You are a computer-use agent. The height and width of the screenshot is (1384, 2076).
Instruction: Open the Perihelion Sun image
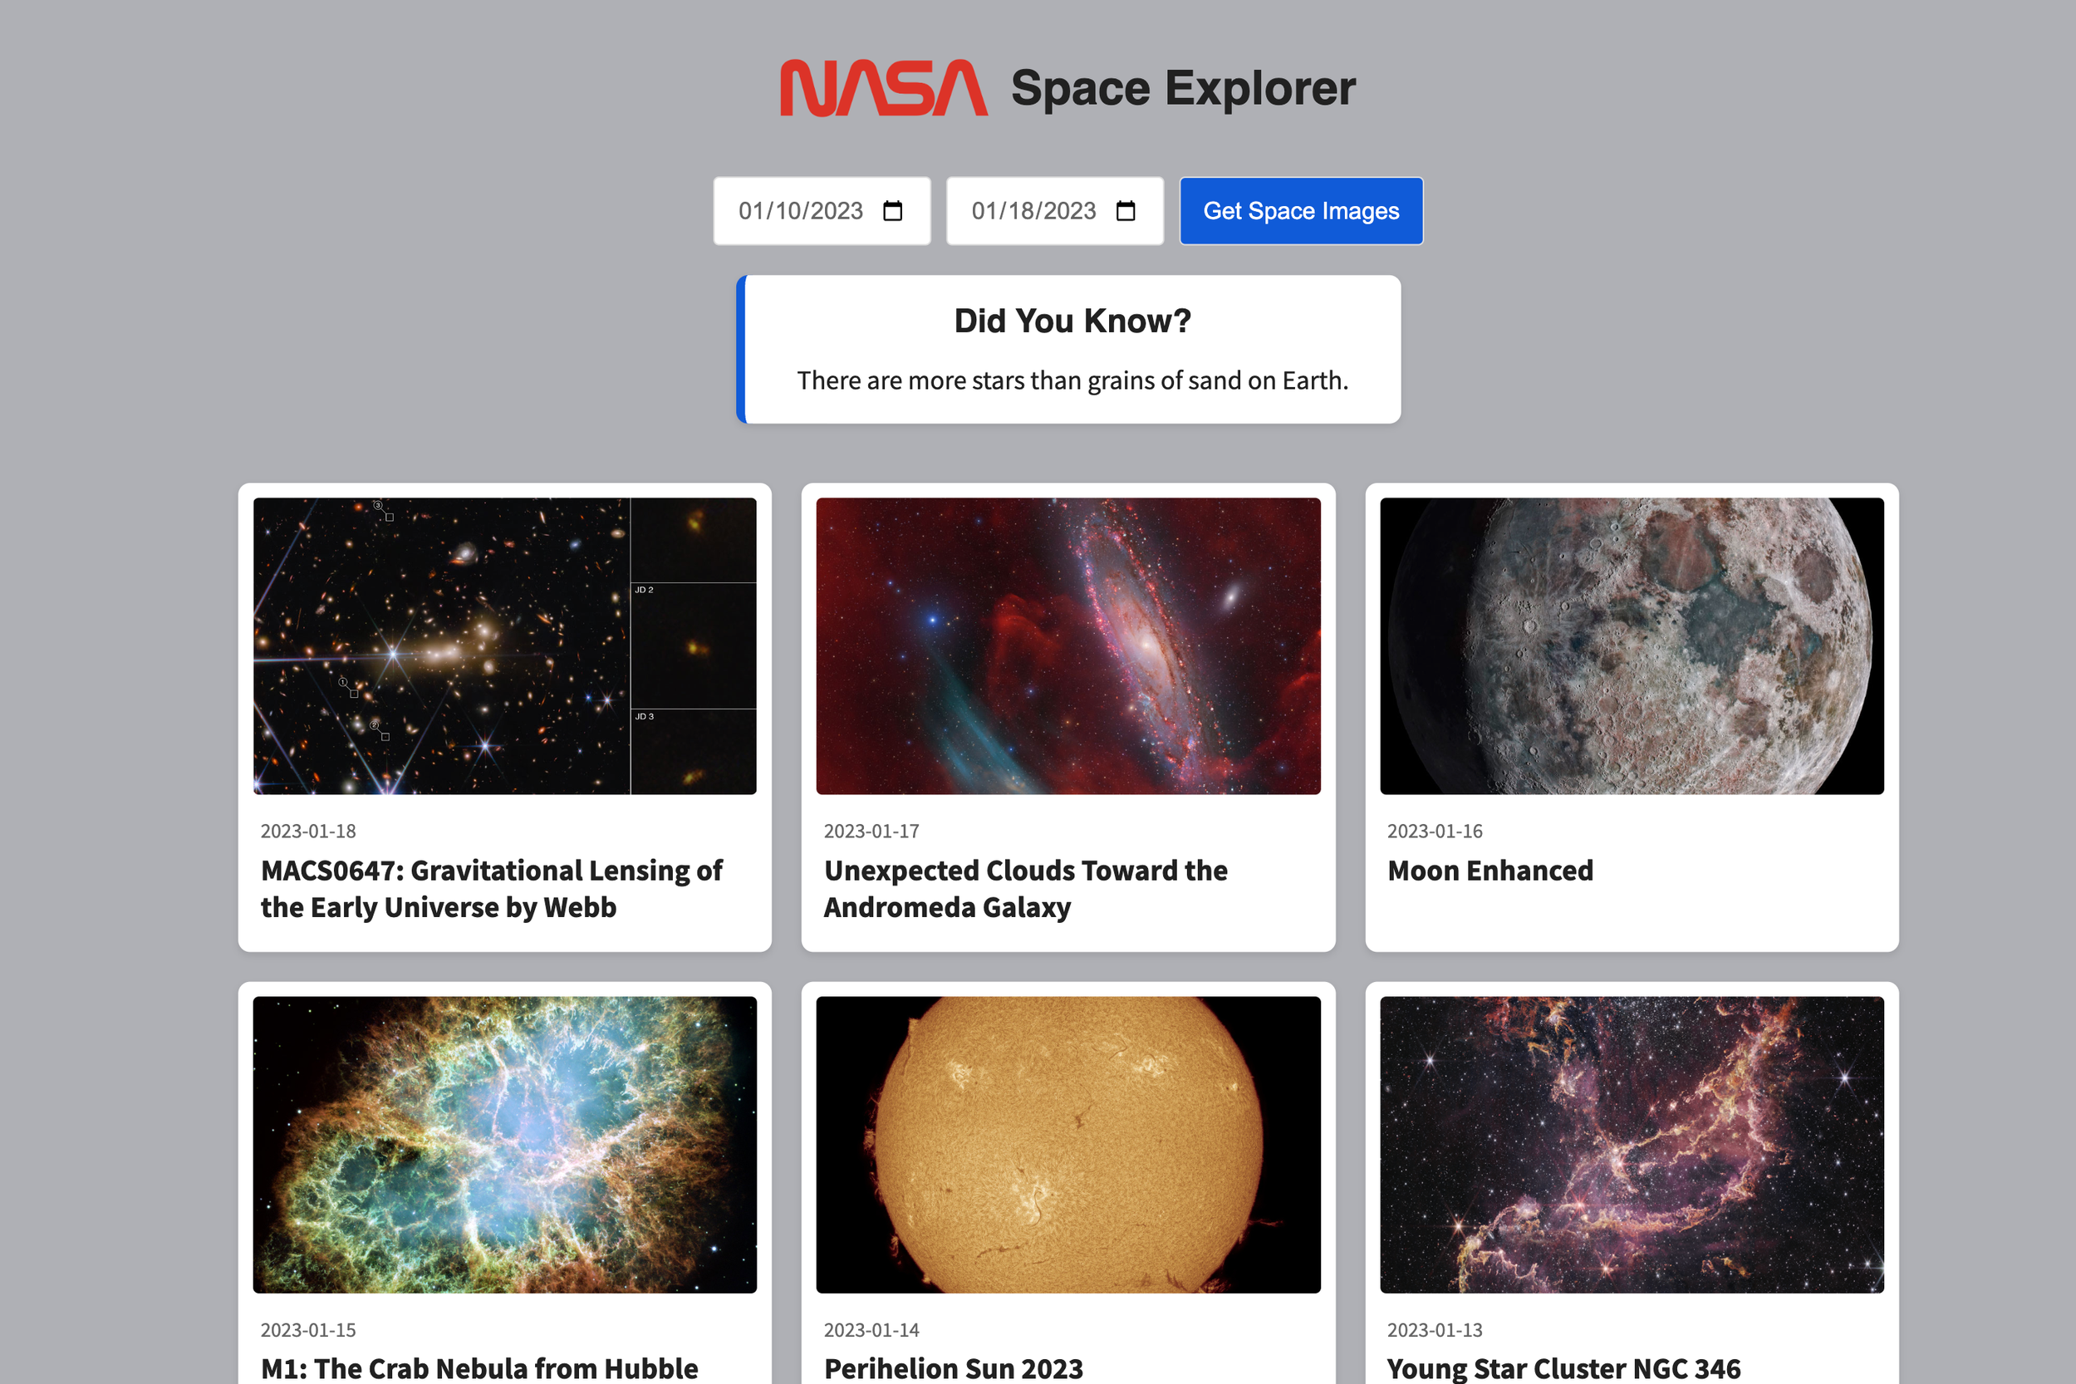pos(1068,1145)
